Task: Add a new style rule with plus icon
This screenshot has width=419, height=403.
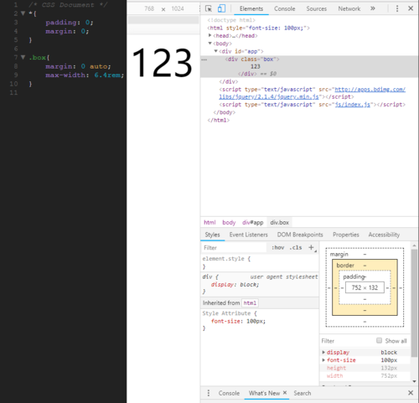Action: pyautogui.click(x=311, y=247)
